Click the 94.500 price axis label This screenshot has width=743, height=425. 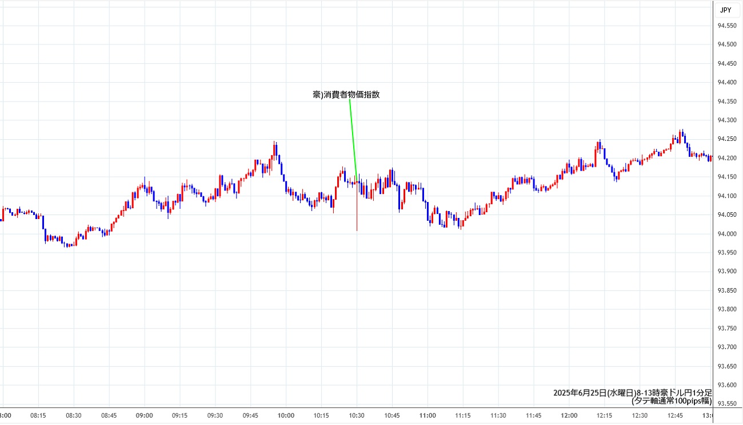click(x=727, y=44)
